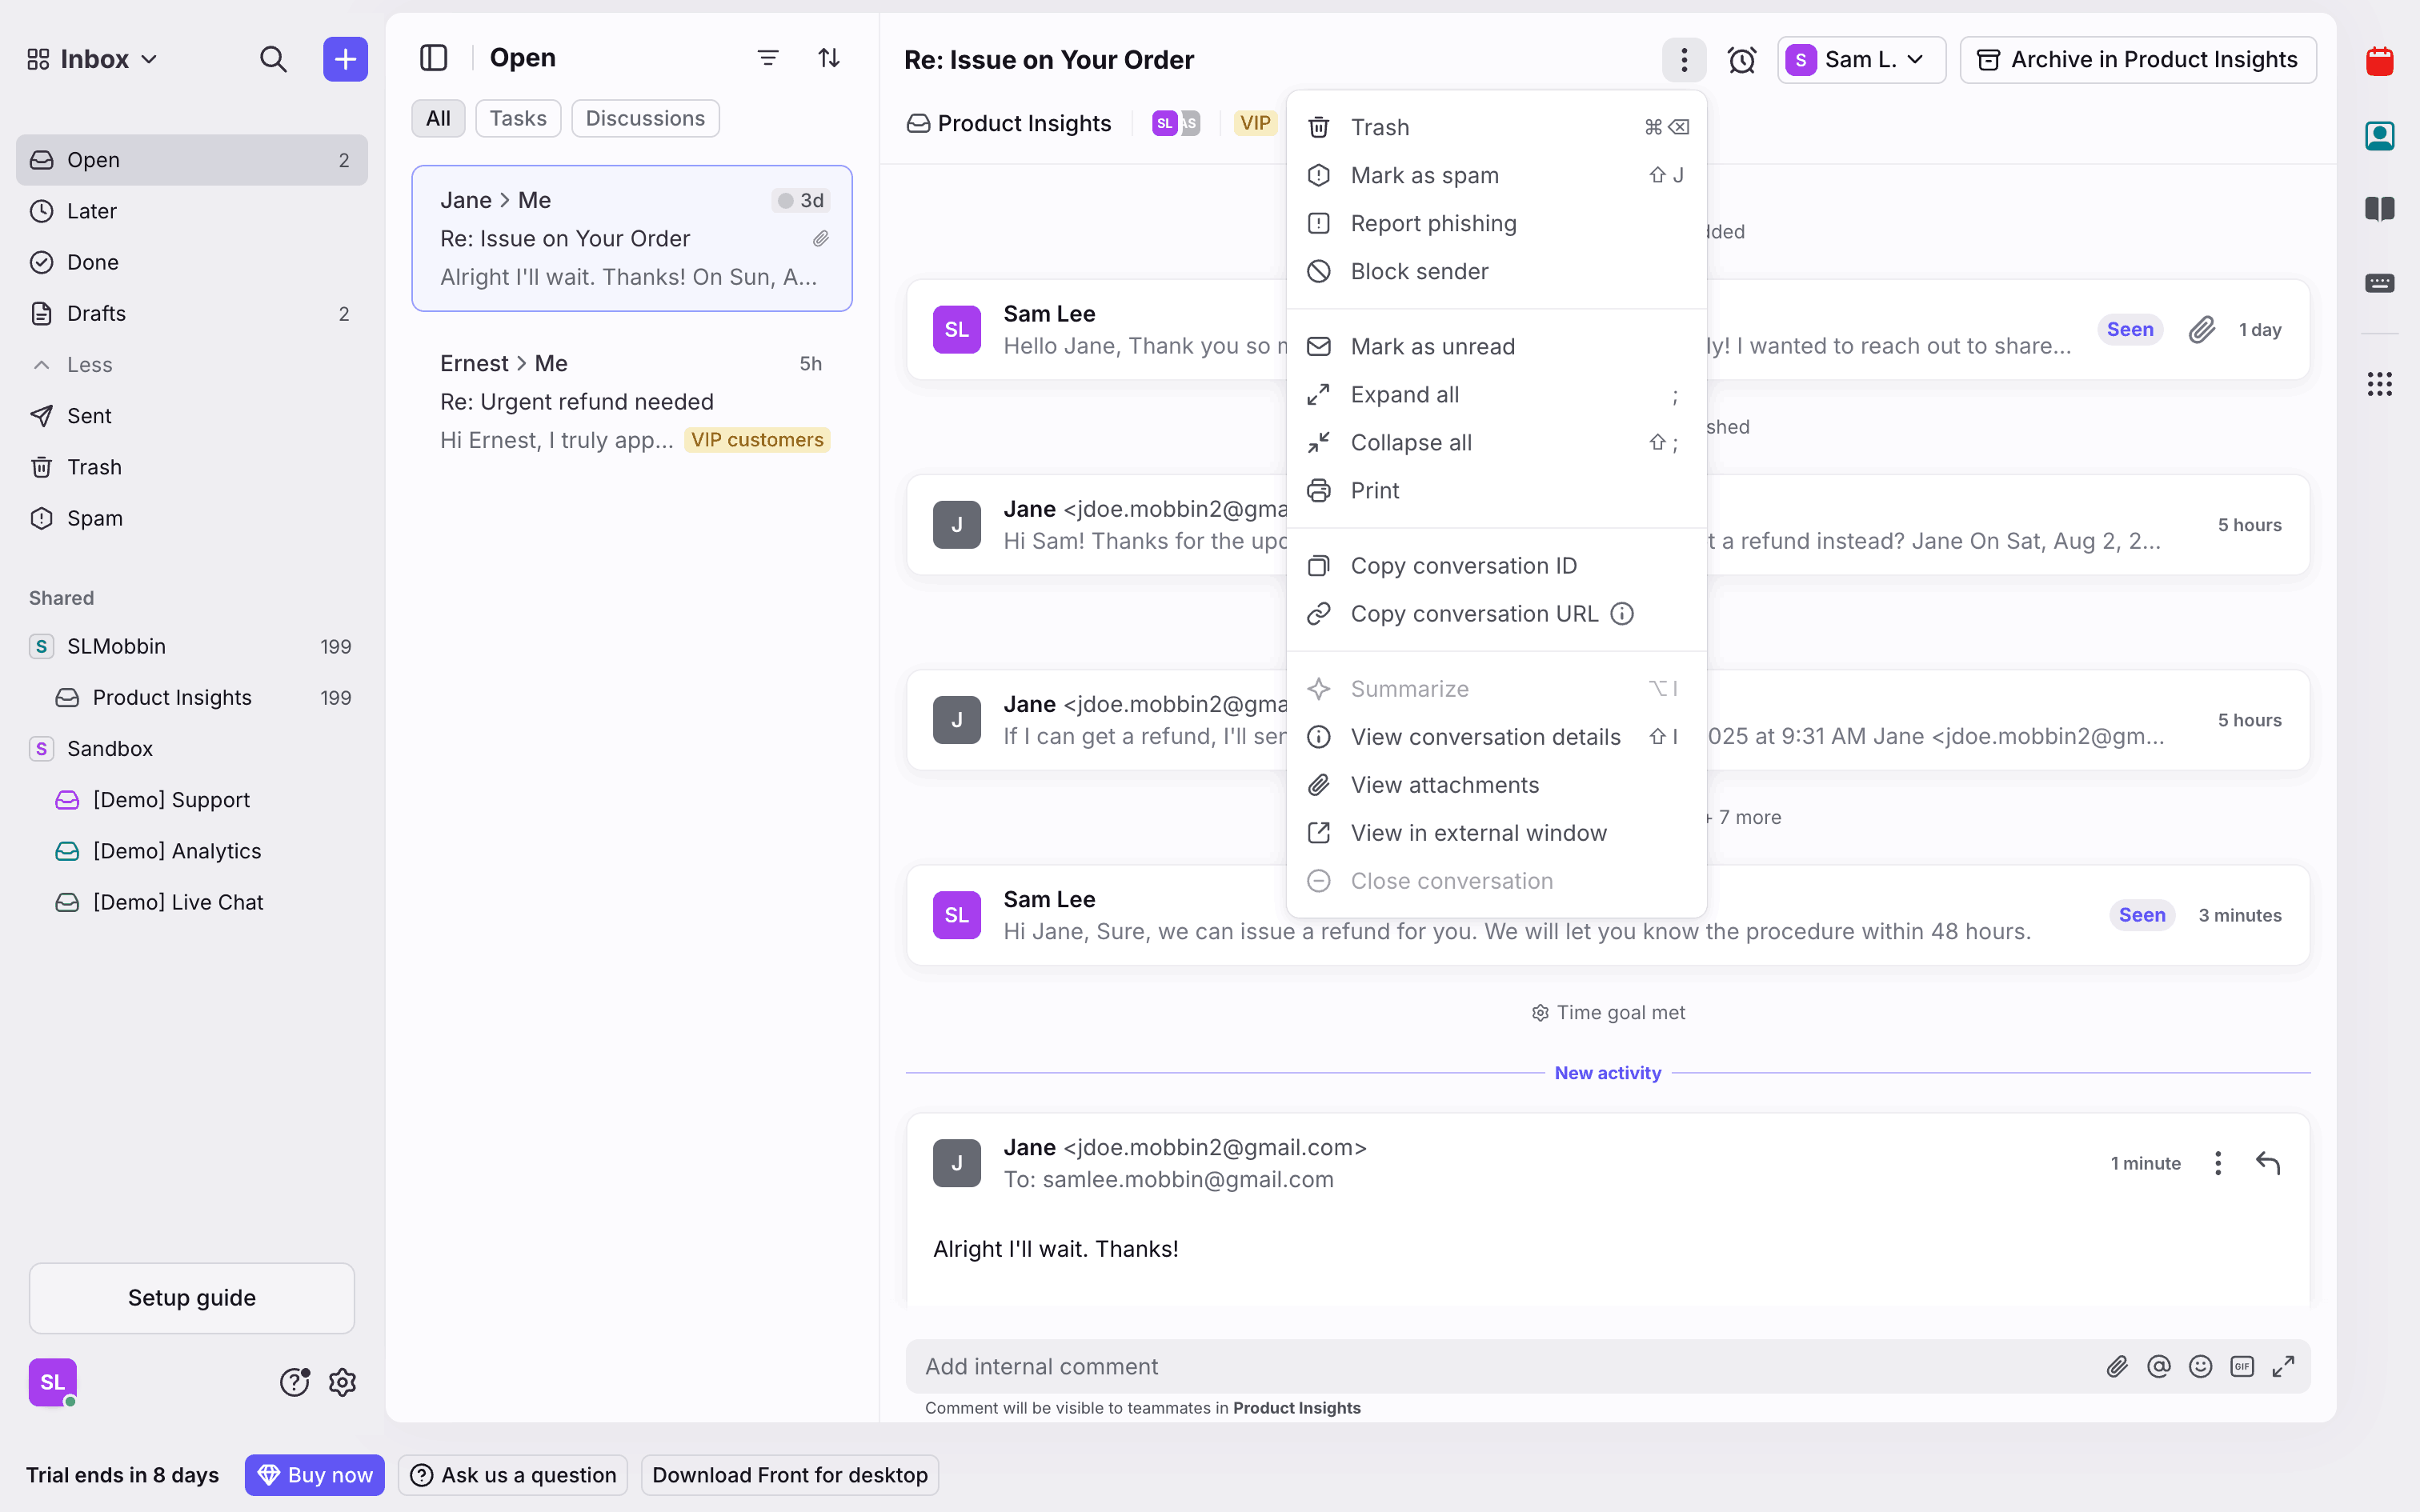Click the Add internal comment field
The width and height of the screenshot is (2420, 1512).
[1500, 1366]
